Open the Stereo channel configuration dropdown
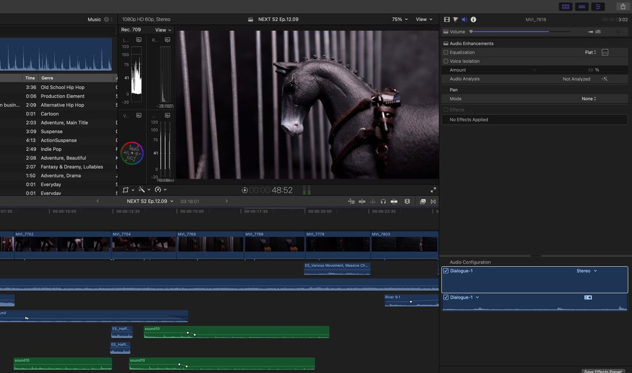Image resolution: width=632 pixels, height=373 pixels. 586,271
